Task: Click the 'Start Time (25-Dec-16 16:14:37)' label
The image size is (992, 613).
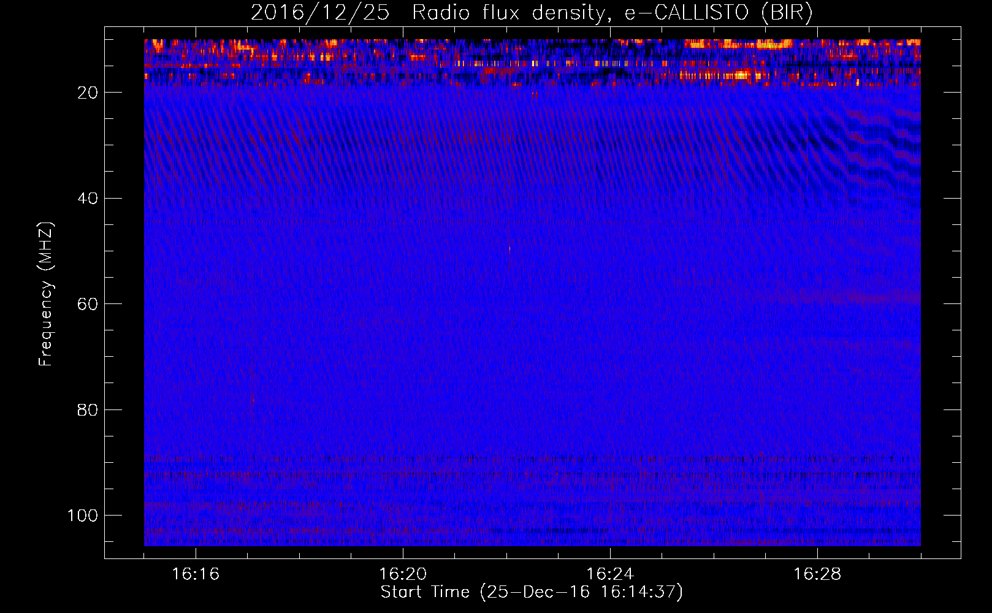Action: point(532,592)
